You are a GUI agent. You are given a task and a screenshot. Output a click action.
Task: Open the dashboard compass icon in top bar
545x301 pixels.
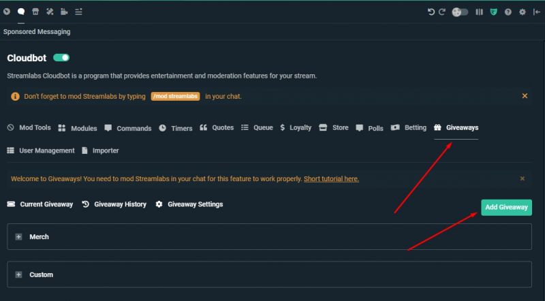[x=7, y=12]
